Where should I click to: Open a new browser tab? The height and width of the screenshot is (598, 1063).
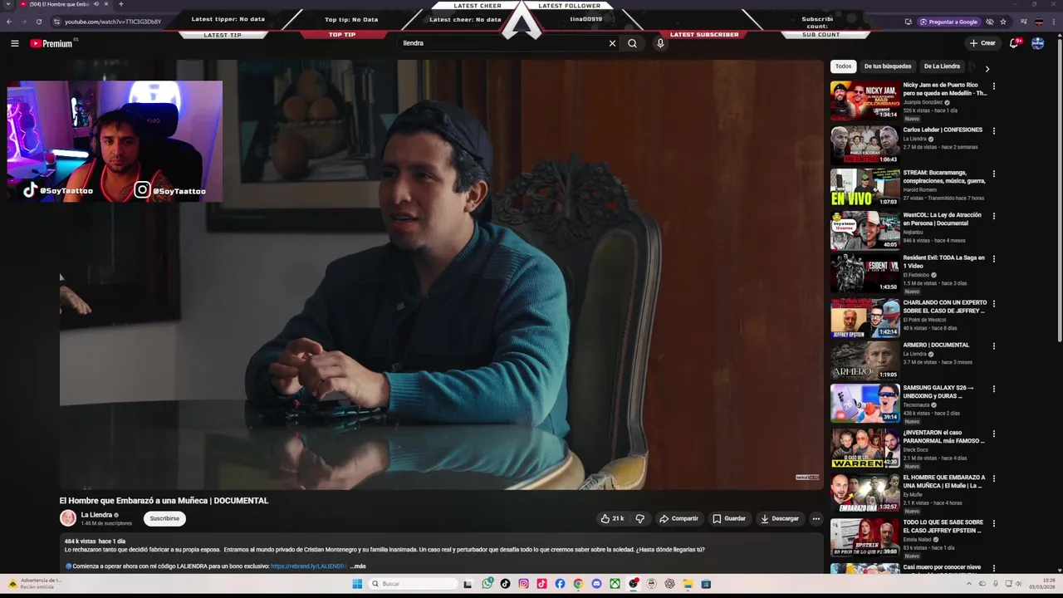(x=120, y=4)
